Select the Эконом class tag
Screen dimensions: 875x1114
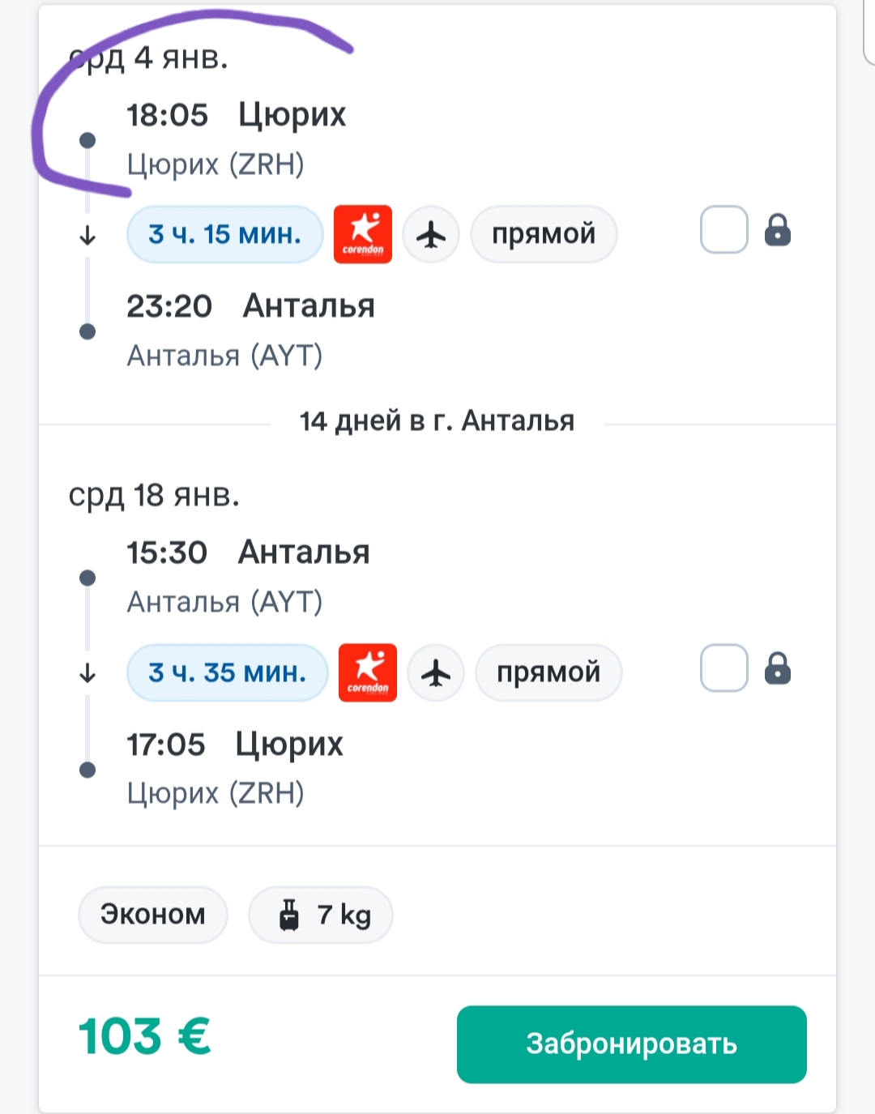click(x=153, y=915)
